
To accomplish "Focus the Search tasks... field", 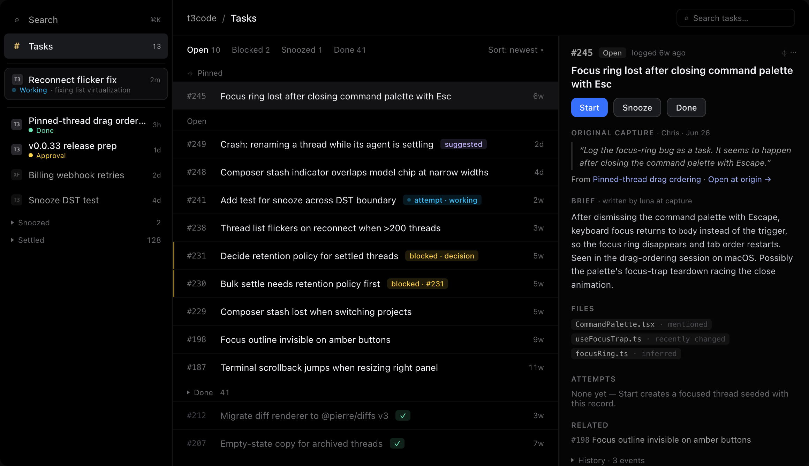I will click(x=736, y=18).
